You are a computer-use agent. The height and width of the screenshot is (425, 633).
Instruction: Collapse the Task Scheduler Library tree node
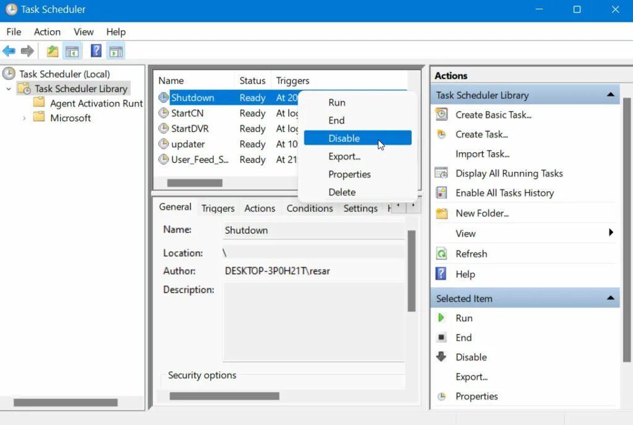(x=9, y=88)
